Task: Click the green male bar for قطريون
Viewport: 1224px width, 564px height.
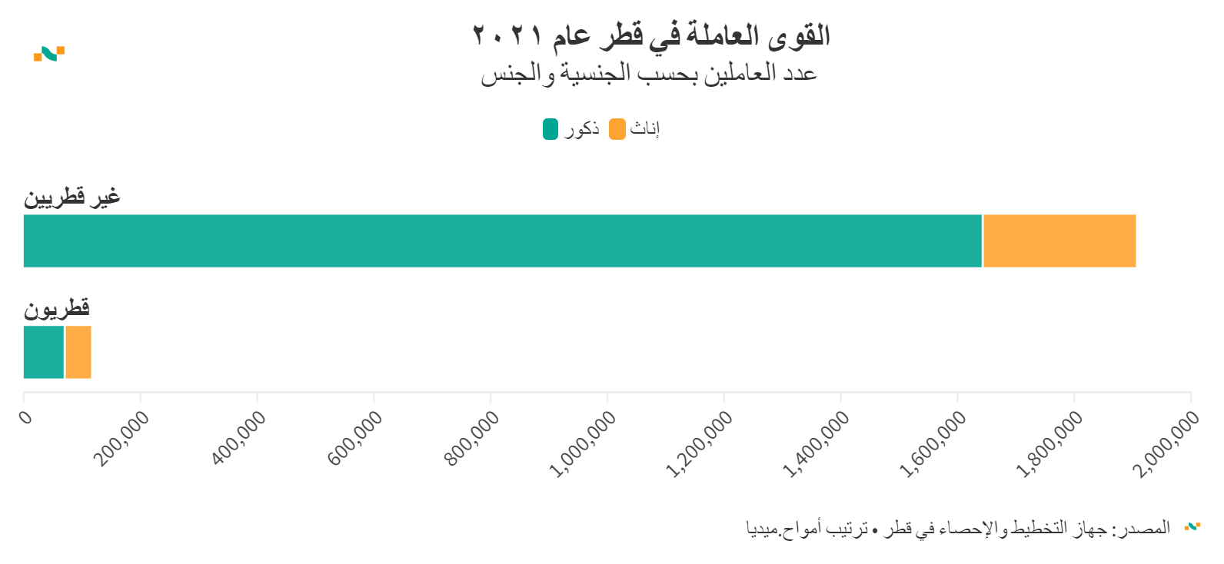Action: [x=44, y=353]
